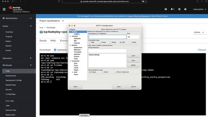Open Overview under Home

point(9,32)
